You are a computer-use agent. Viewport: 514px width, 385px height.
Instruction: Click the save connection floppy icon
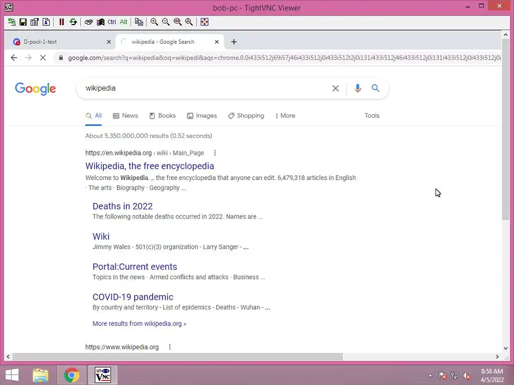pos(23,22)
